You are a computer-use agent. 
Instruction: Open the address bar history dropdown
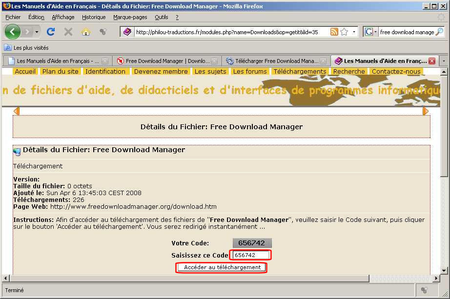354,32
